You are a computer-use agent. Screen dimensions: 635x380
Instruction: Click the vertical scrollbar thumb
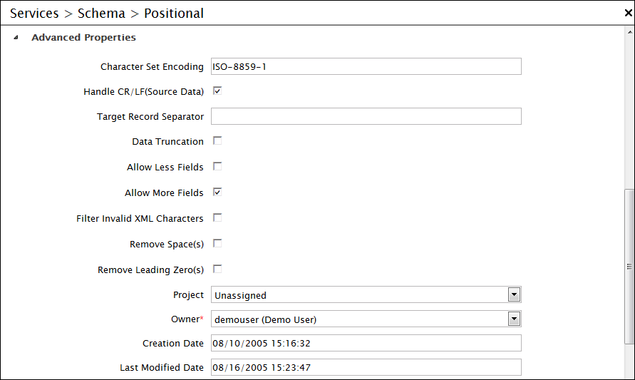tap(629, 267)
